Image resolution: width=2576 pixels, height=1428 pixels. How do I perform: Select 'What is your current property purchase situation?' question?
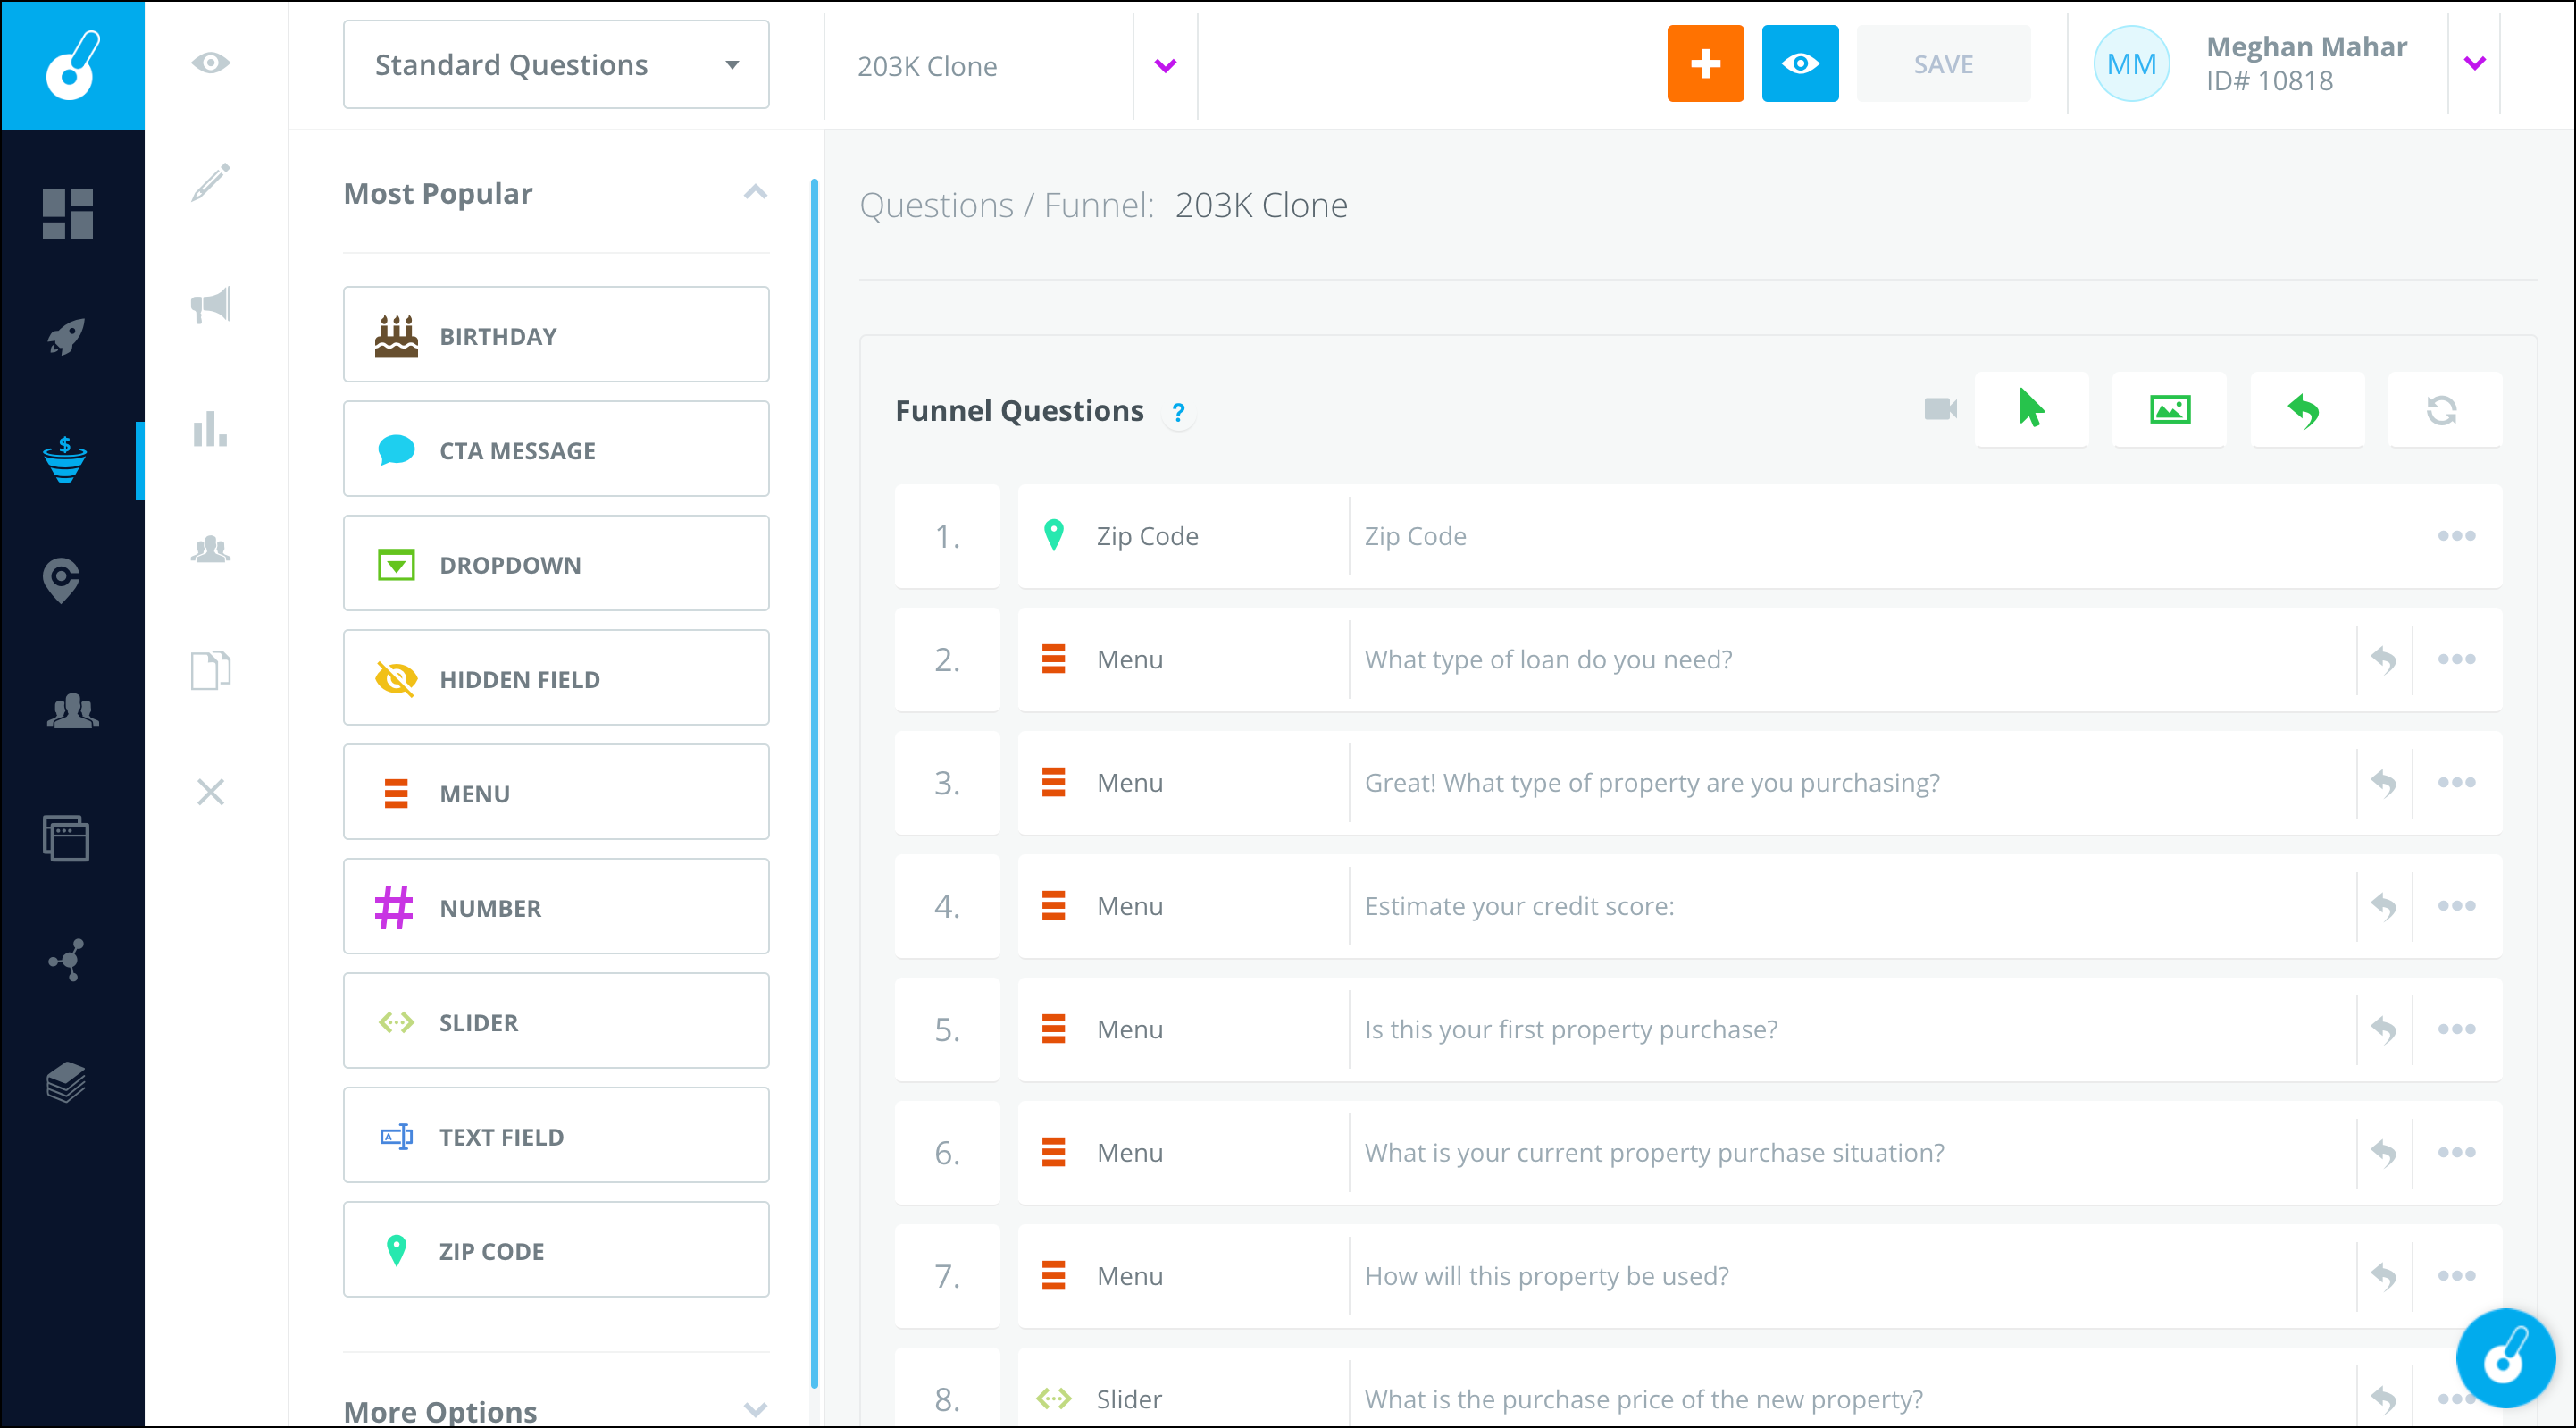click(1759, 1153)
